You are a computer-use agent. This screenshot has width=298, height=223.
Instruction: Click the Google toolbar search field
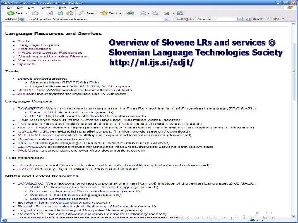point(216,19)
